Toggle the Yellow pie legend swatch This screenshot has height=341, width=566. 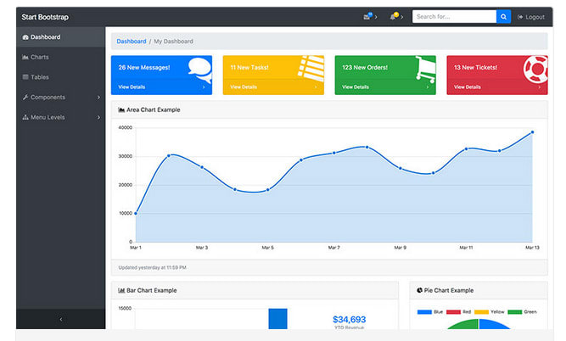tap(481, 312)
